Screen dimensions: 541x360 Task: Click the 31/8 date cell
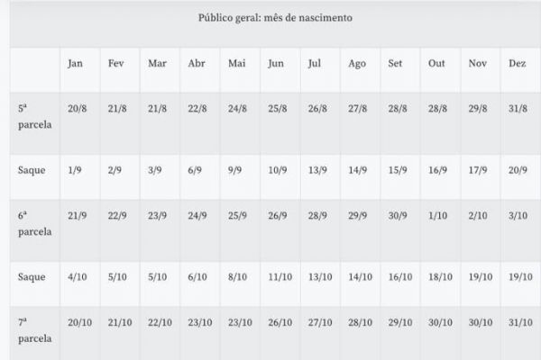518,109
